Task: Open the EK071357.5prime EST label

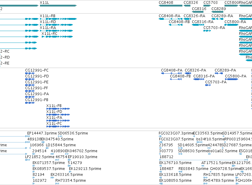Action: point(49,163)
